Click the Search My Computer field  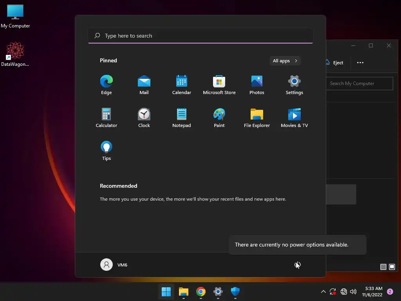click(359, 83)
